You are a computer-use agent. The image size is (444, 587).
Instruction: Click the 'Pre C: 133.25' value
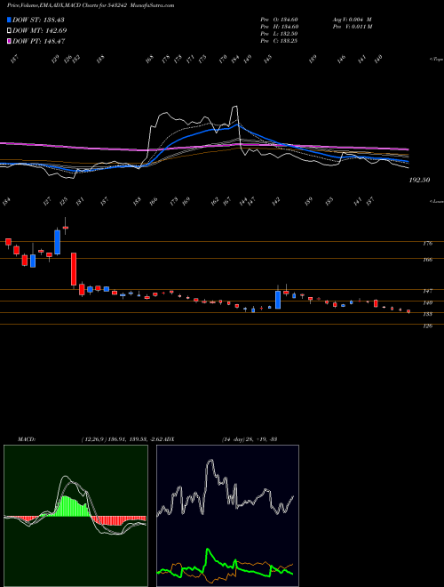pos(279,41)
